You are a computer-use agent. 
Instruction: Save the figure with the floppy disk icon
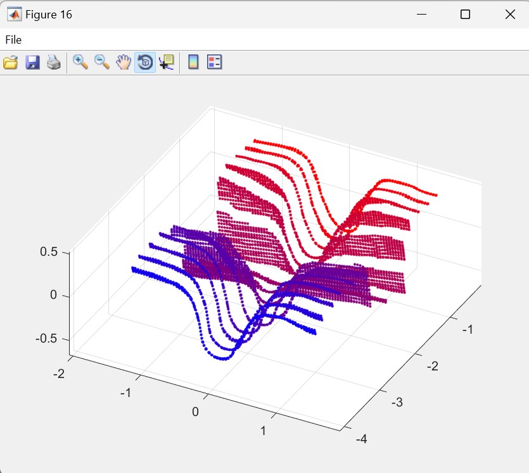(32, 62)
